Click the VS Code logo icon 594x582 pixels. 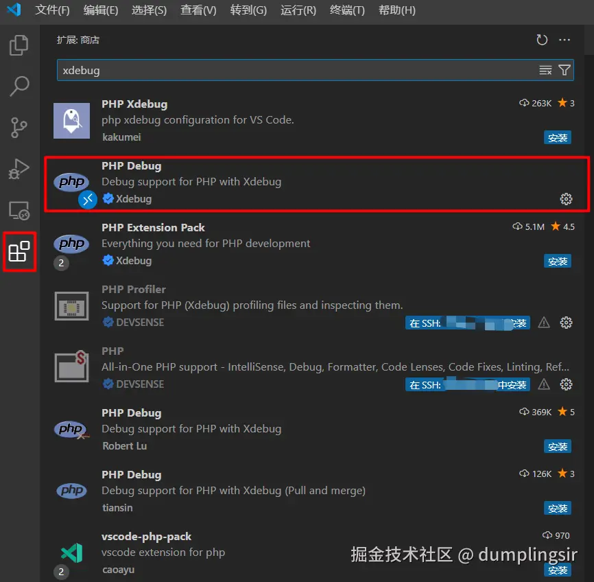coord(14,10)
